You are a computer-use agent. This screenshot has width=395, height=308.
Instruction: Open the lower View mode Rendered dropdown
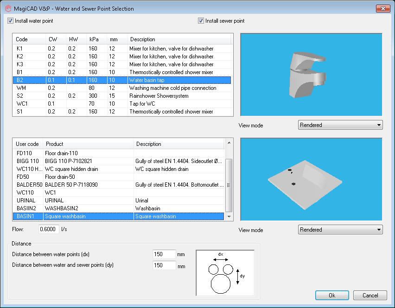[340, 230]
